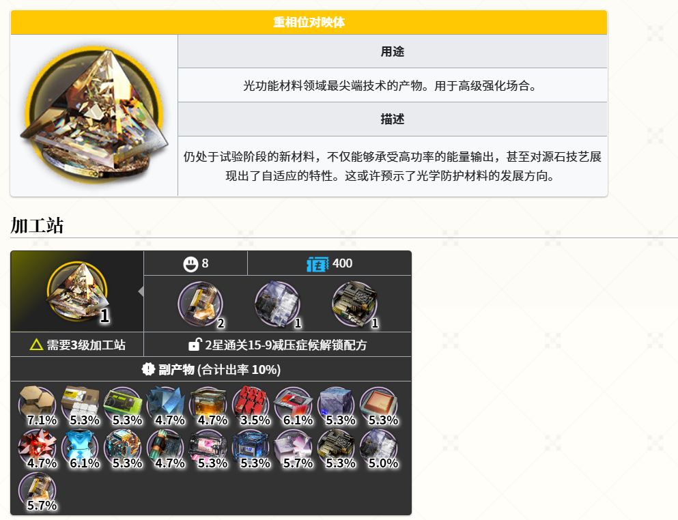Click the yellow warning triangle icon
678x520 pixels.
36,345
